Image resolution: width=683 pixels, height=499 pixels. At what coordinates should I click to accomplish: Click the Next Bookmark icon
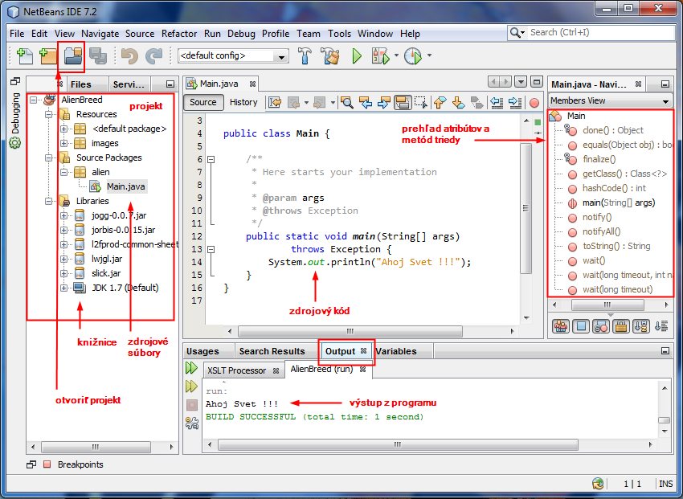point(458,103)
